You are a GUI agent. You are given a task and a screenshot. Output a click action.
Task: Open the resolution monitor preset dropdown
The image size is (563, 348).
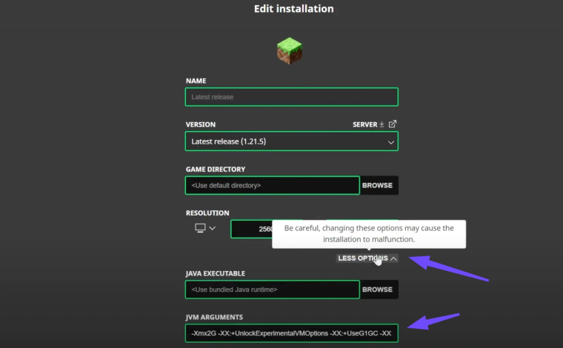(205, 228)
